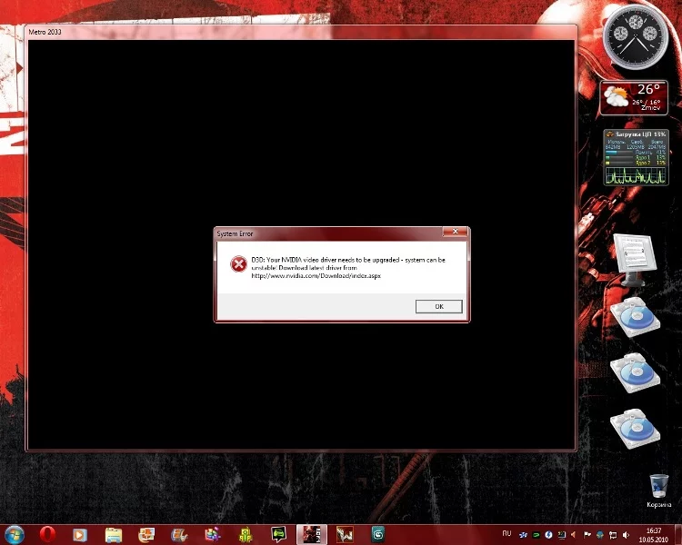The image size is (682, 545).
Task: Click the CPU history graph in gadget
Action: pyautogui.click(x=636, y=176)
